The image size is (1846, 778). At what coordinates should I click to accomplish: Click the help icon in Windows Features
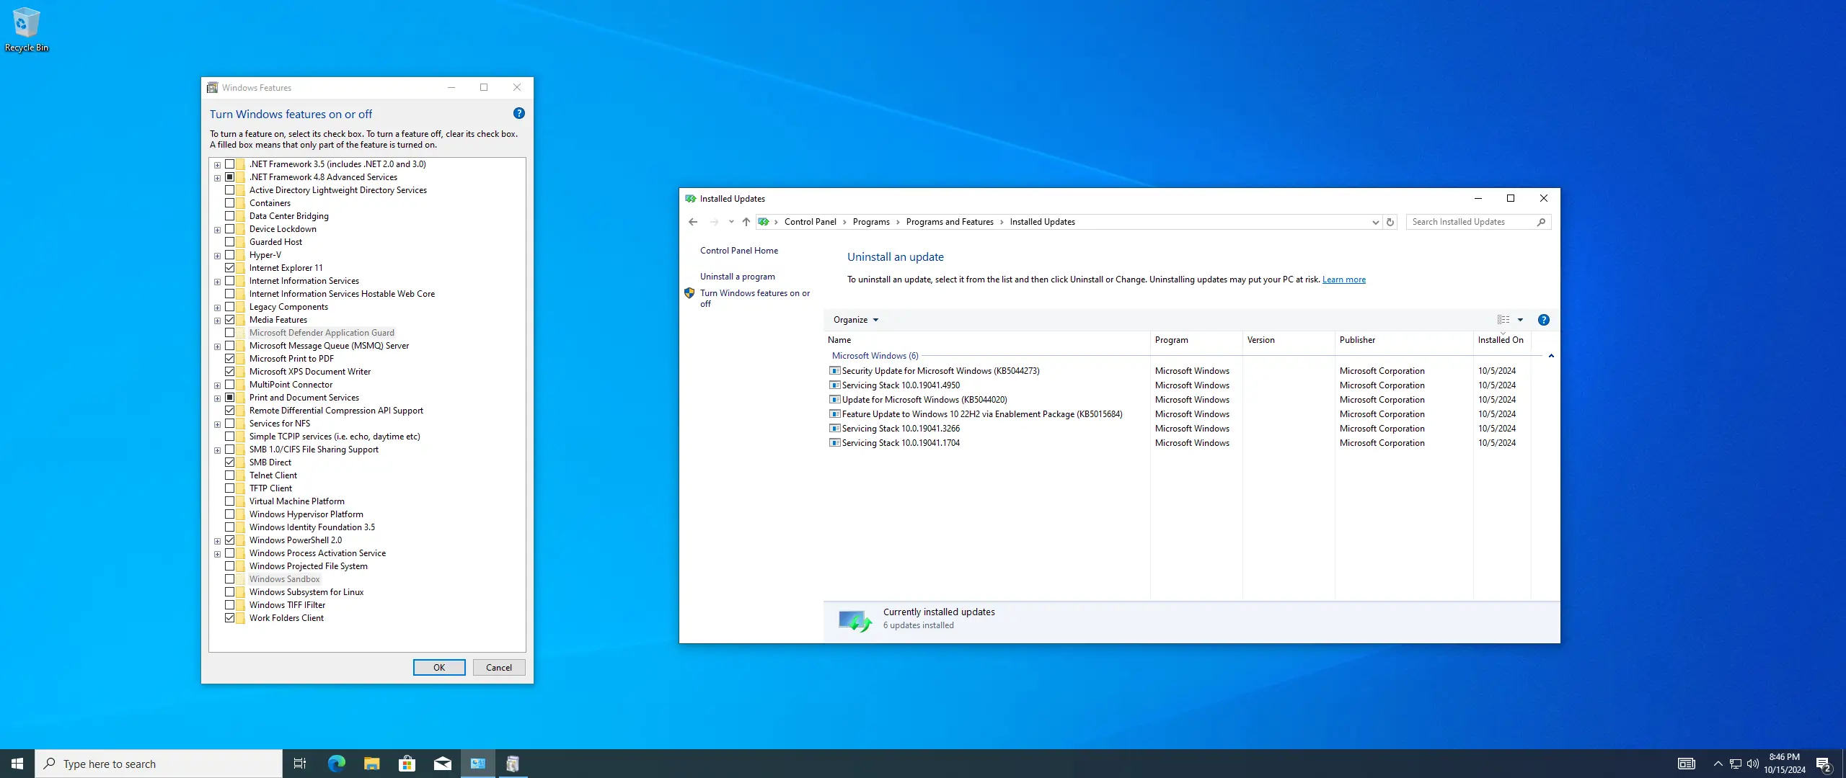click(518, 113)
